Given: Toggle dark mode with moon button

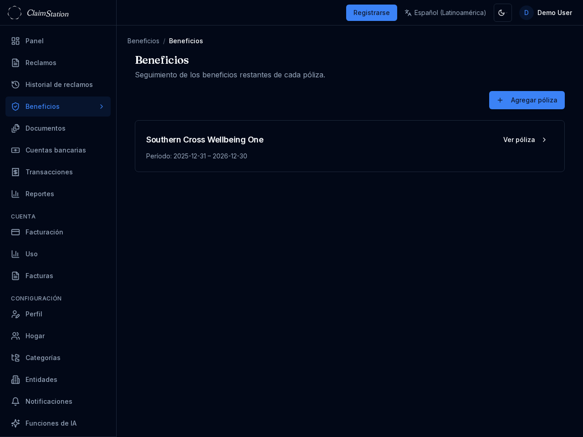Looking at the screenshot, I should (x=502, y=13).
